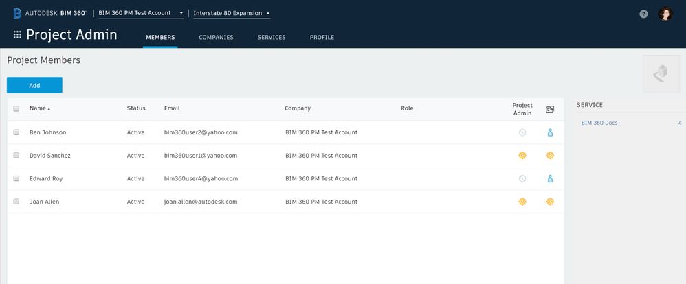This screenshot has width=686, height=284.
Task: Click David Sanchez's Project Admin gear icon
Action: tap(522, 156)
